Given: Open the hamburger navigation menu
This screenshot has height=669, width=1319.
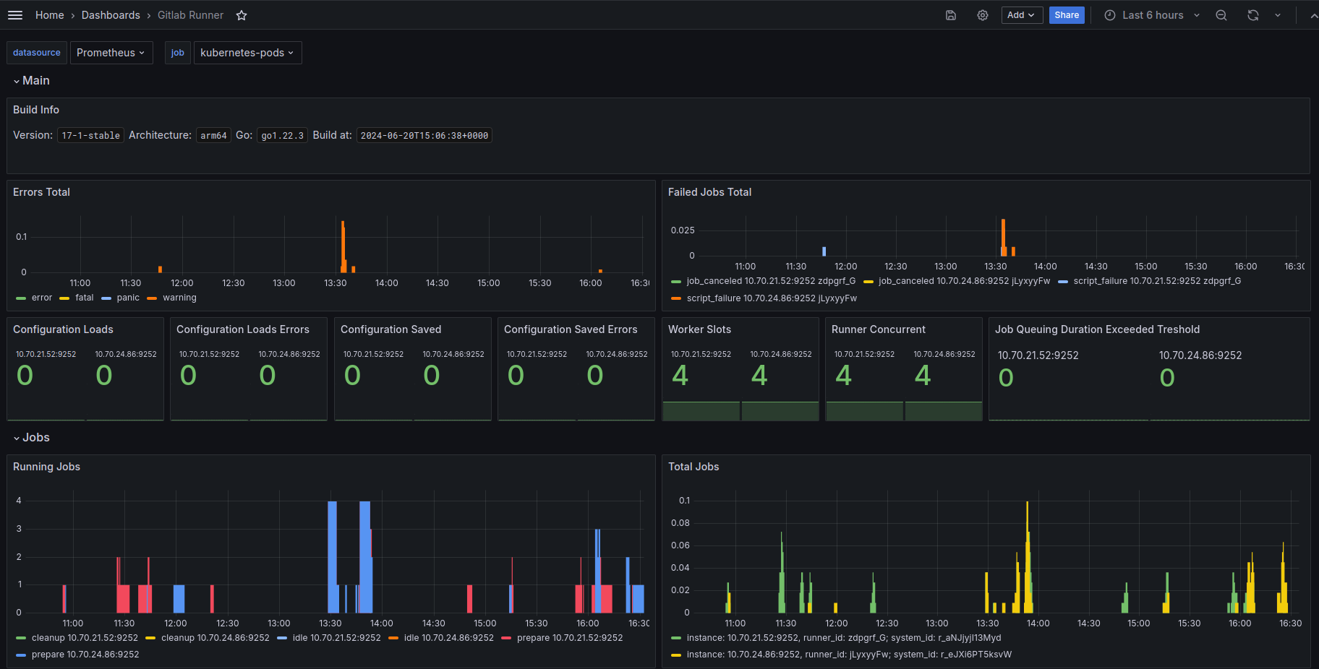Looking at the screenshot, I should tap(15, 15).
